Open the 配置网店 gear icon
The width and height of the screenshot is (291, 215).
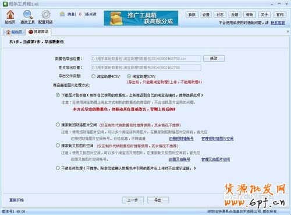(46, 15)
